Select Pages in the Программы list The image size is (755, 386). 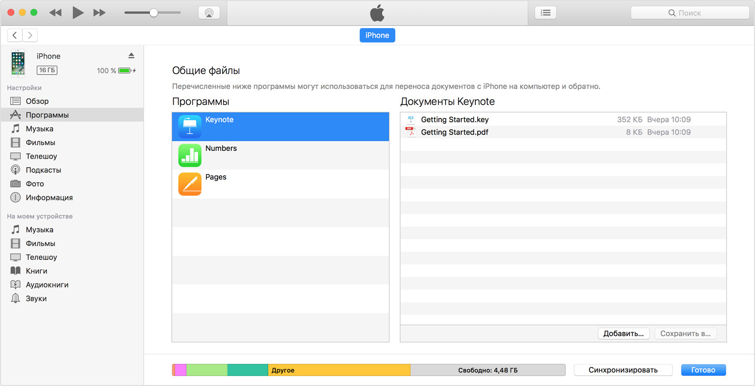(281, 184)
